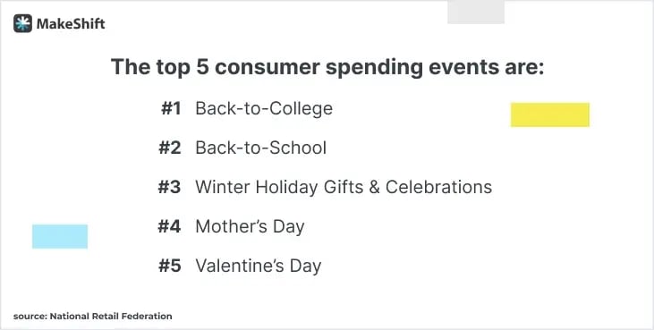The height and width of the screenshot is (330, 654).
Task: Click the gray rectangle at the top
Action: [476, 13]
